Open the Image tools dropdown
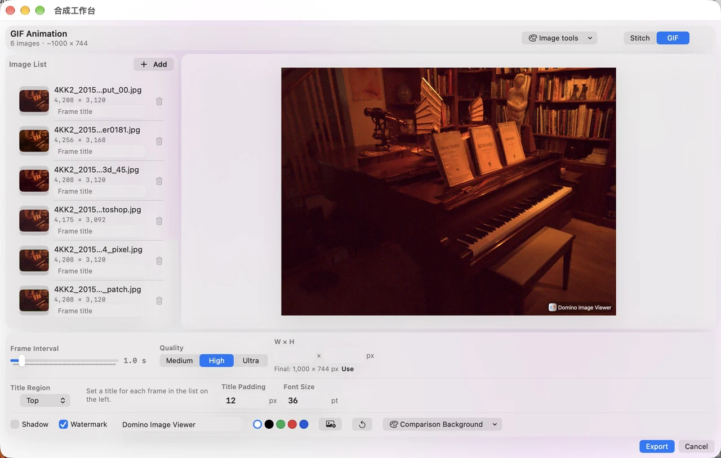The height and width of the screenshot is (458, 721). pyautogui.click(x=559, y=38)
